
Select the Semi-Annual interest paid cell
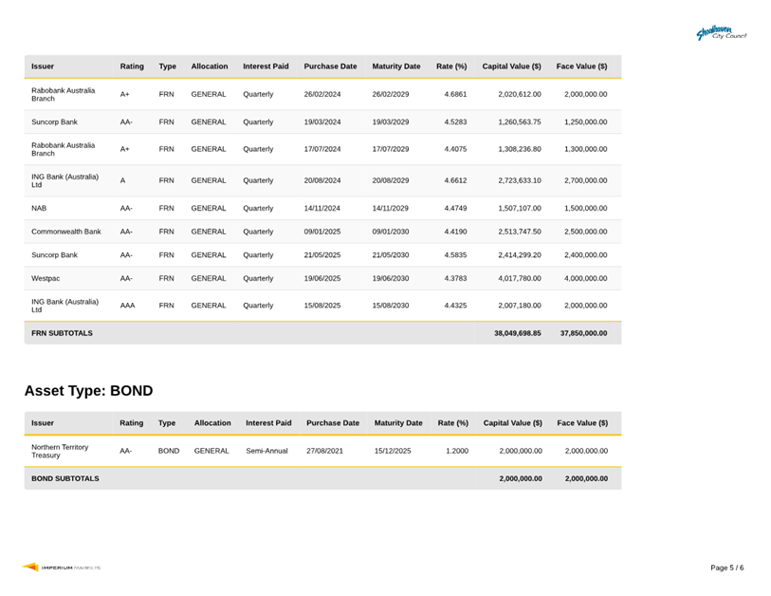tap(266, 451)
